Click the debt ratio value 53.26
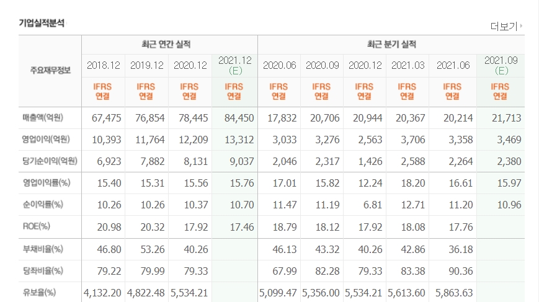 (x=153, y=249)
